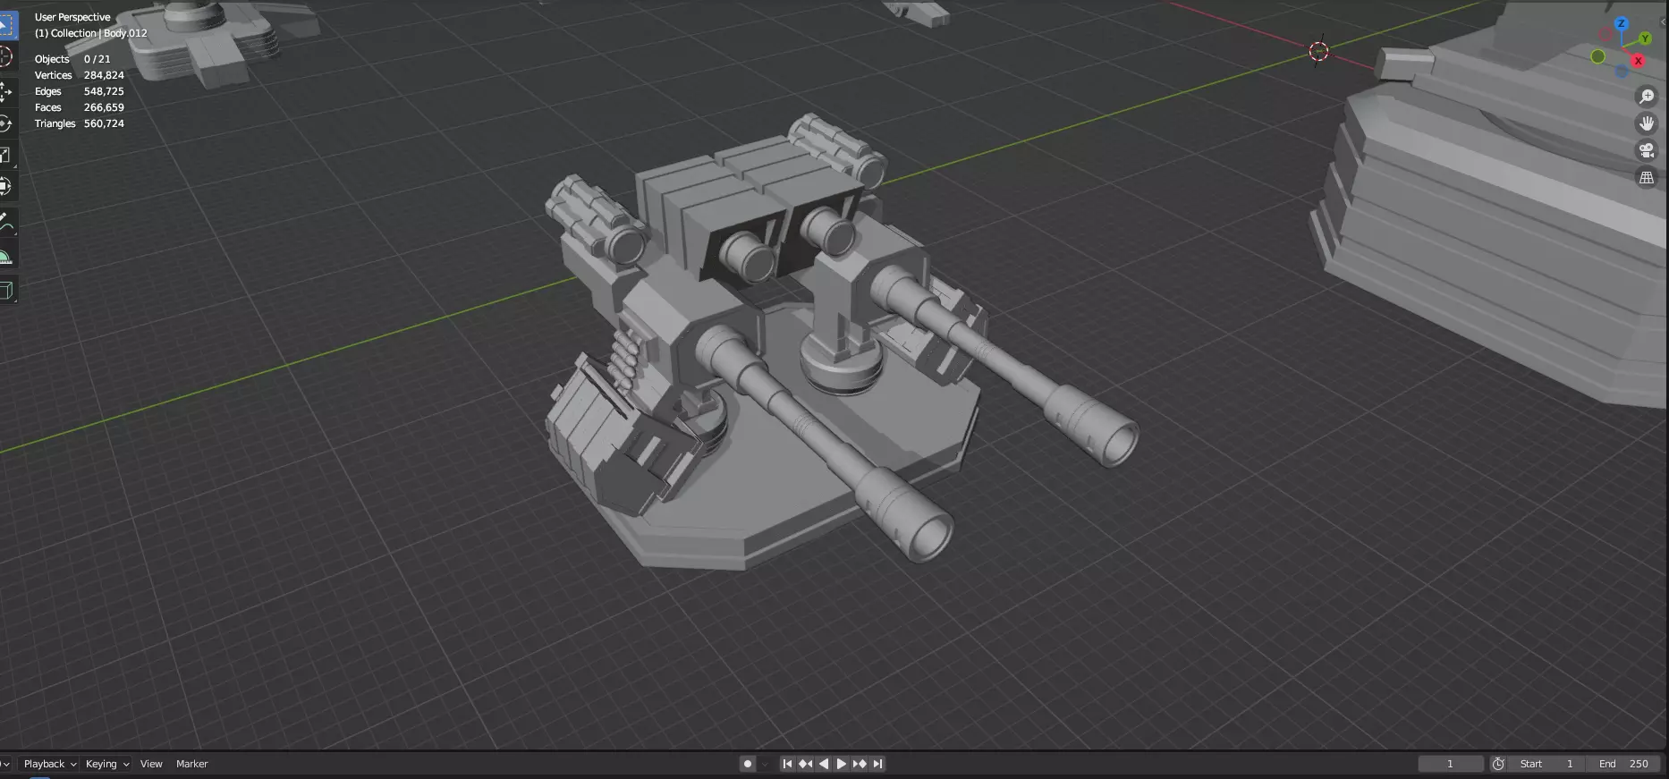Click the Zoom view magnifier button
This screenshot has width=1669, height=779.
pyautogui.click(x=1646, y=97)
